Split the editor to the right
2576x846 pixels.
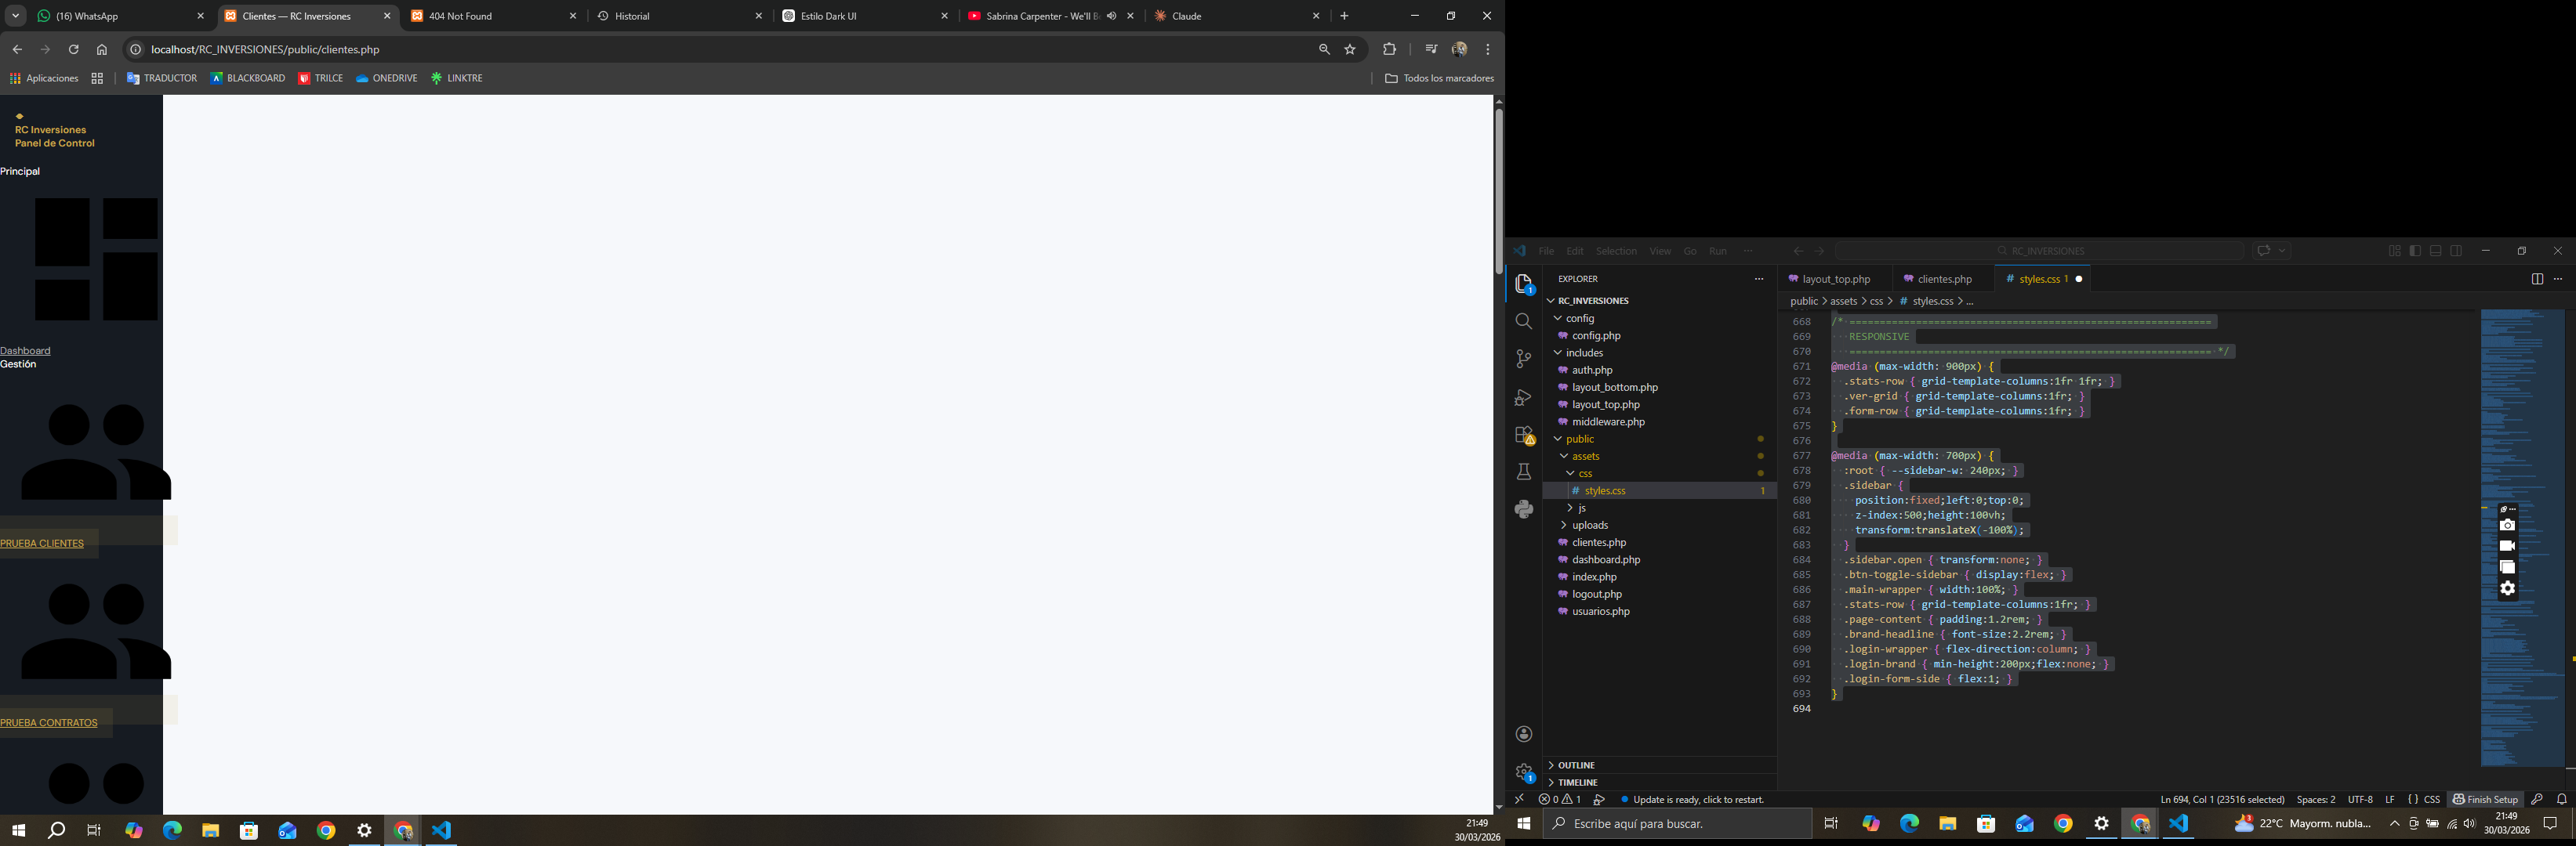pyautogui.click(x=2536, y=279)
